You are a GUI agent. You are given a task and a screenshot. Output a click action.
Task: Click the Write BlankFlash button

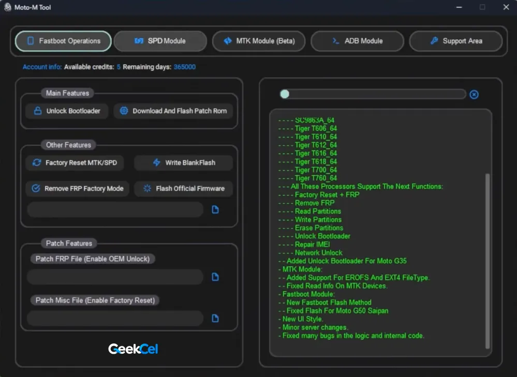coord(184,163)
